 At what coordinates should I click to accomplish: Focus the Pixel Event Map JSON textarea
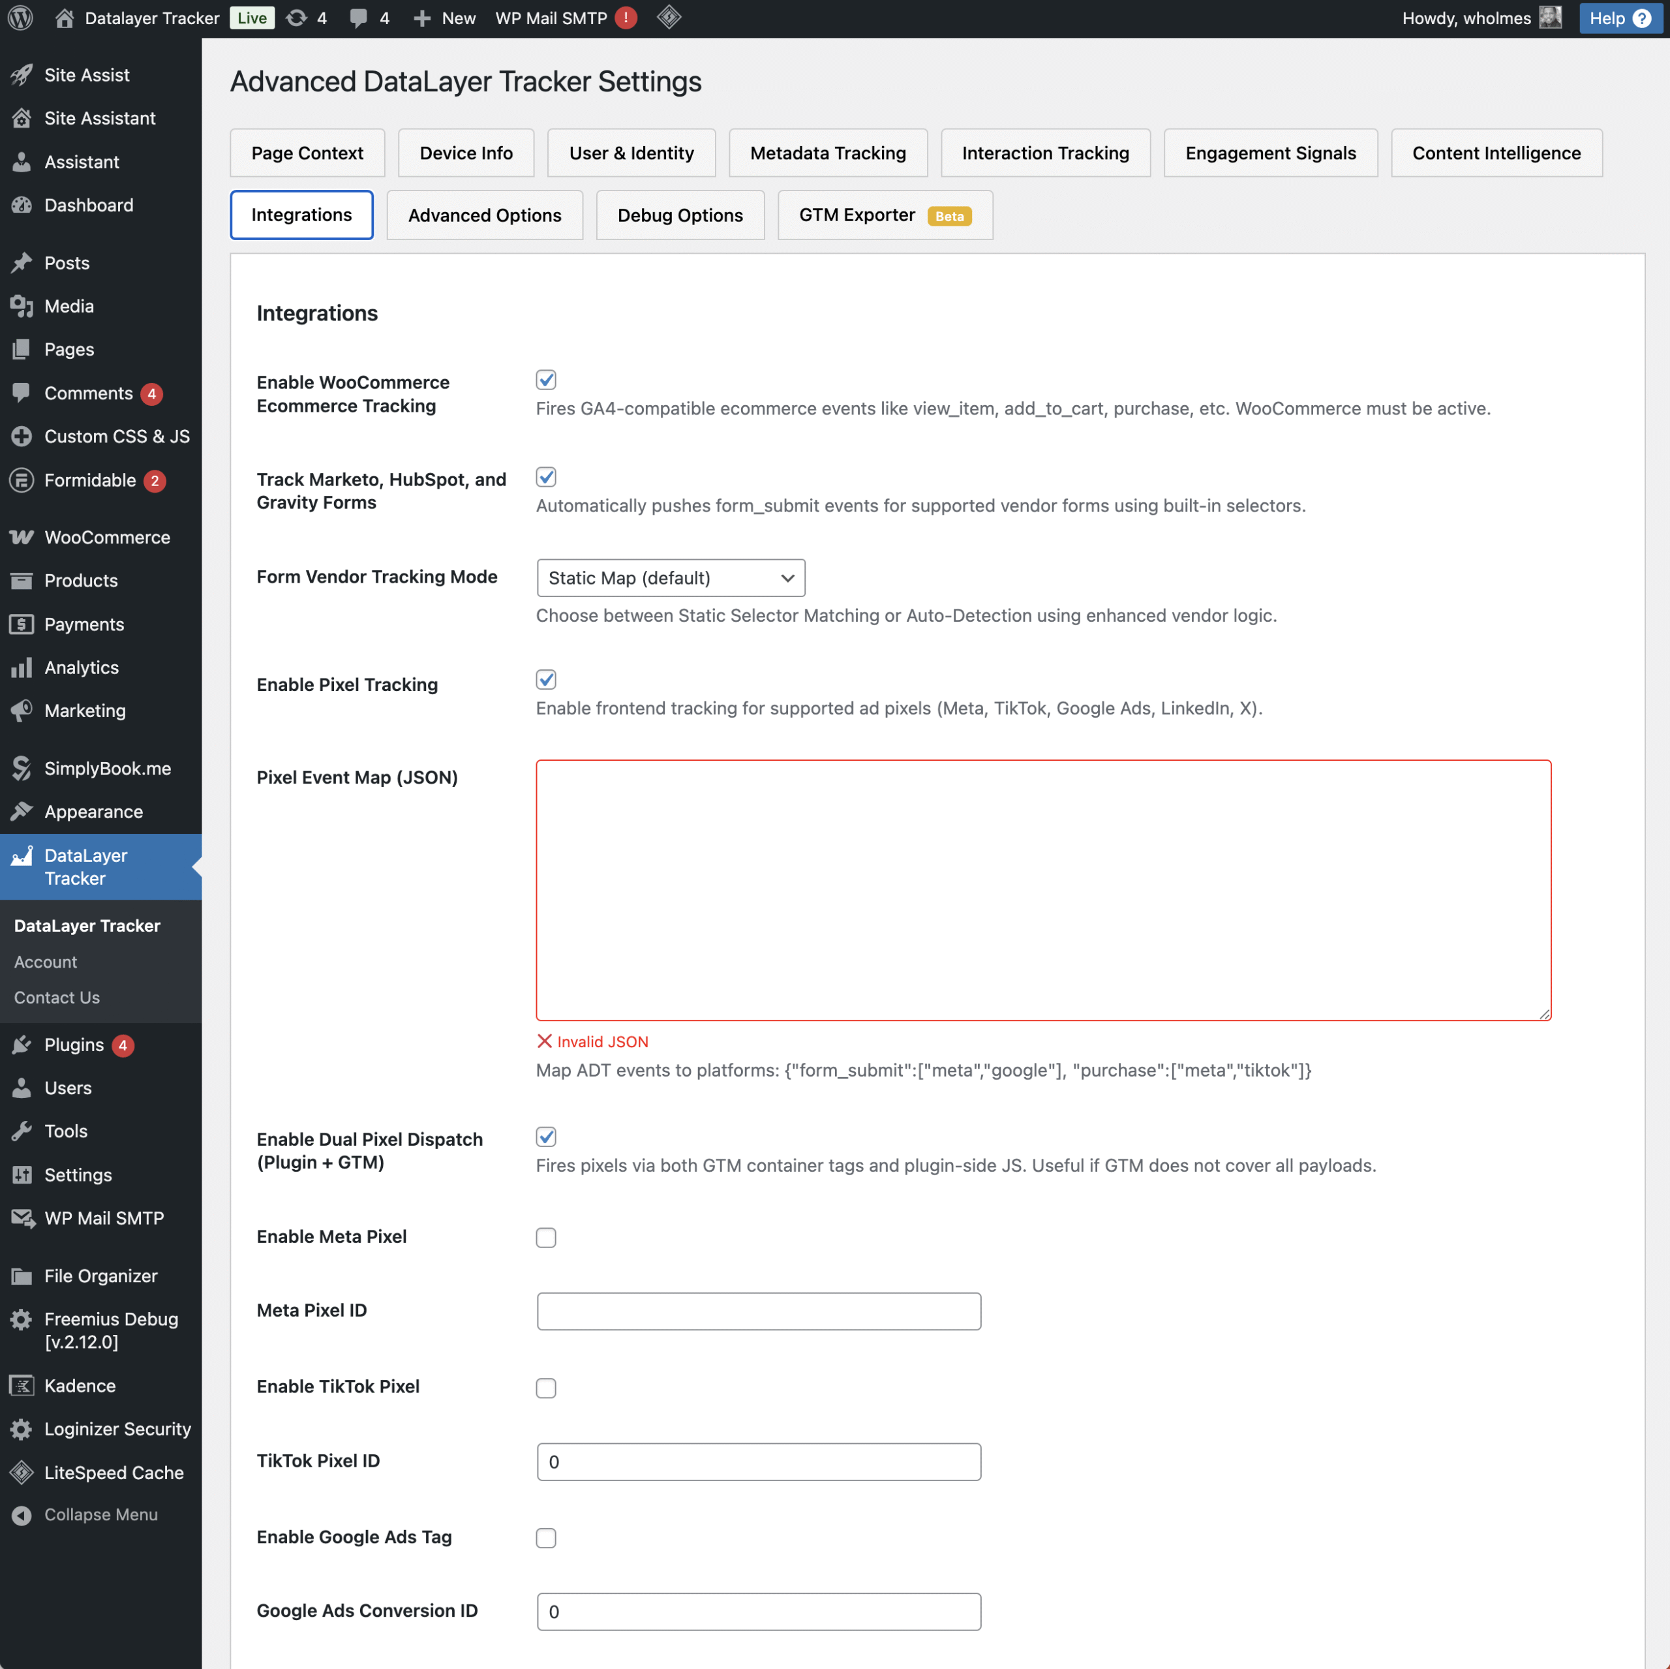pos(1043,890)
